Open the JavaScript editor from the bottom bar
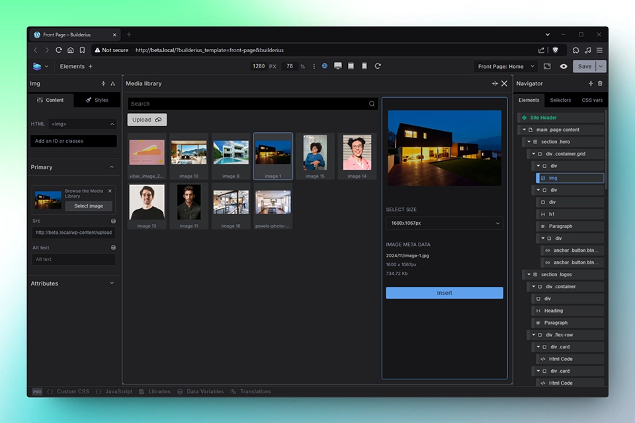The image size is (635, 423). coord(117,391)
